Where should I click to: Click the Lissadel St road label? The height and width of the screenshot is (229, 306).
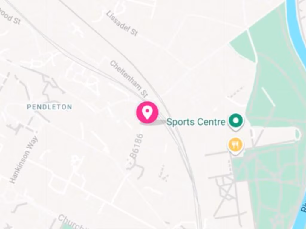tap(122, 23)
